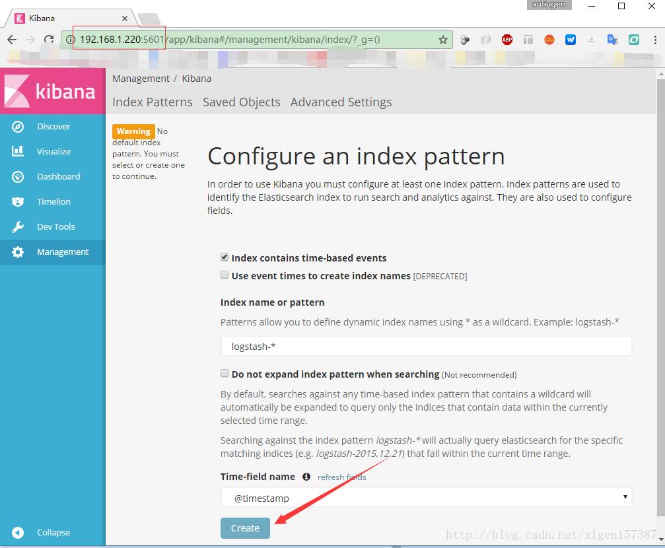Select Timelion in the sidebar

click(54, 201)
